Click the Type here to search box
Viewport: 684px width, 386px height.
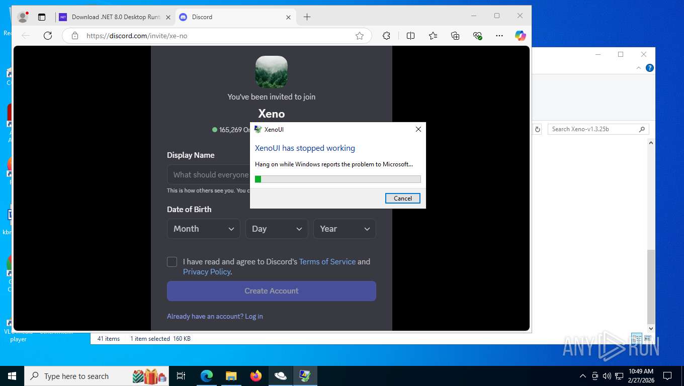click(97, 376)
